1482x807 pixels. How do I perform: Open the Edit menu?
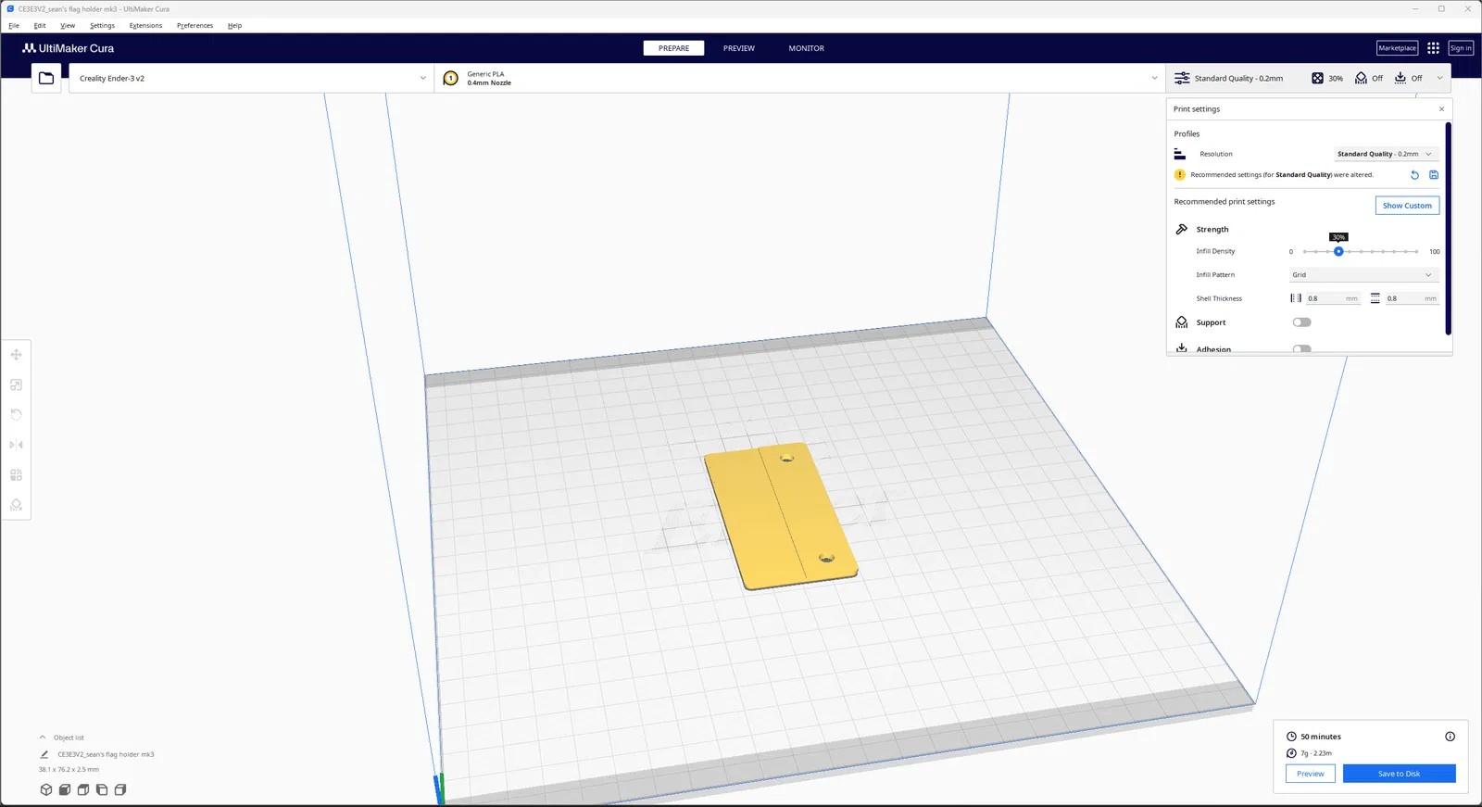click(x=40, y=26)
